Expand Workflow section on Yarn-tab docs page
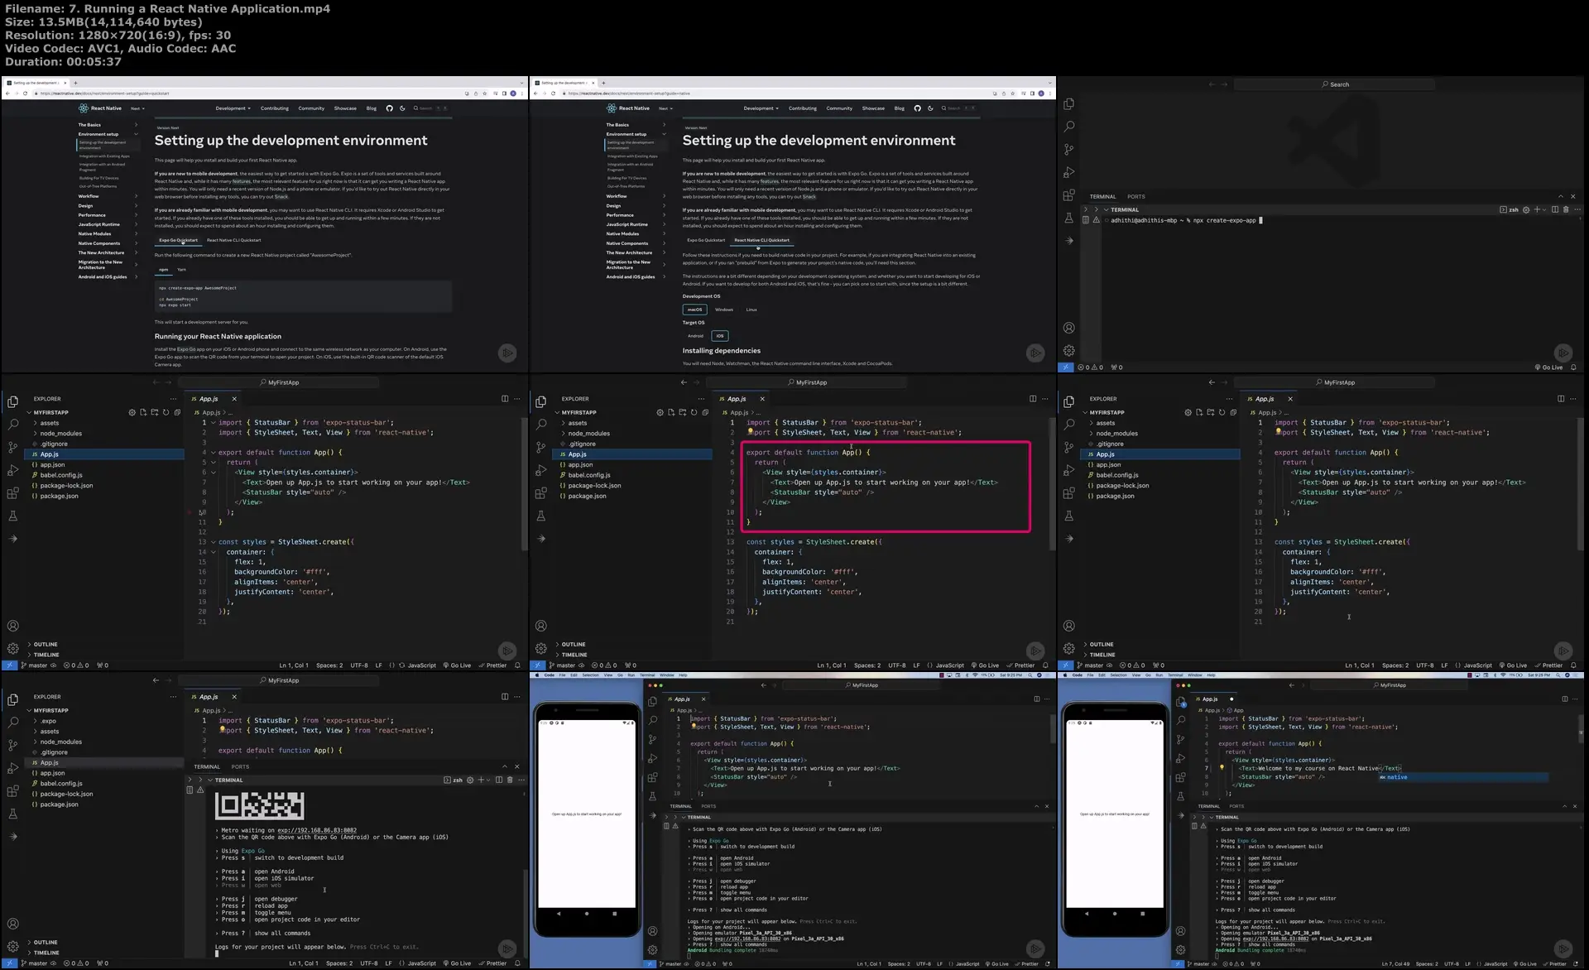The width and height of the screenshot is (1589, 970). pyautogui.click(x=108, y=196)
